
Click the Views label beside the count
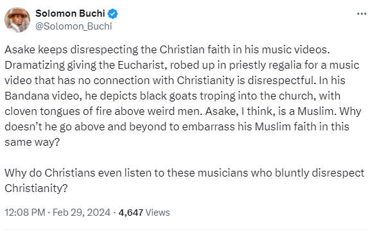pos(158,213)
